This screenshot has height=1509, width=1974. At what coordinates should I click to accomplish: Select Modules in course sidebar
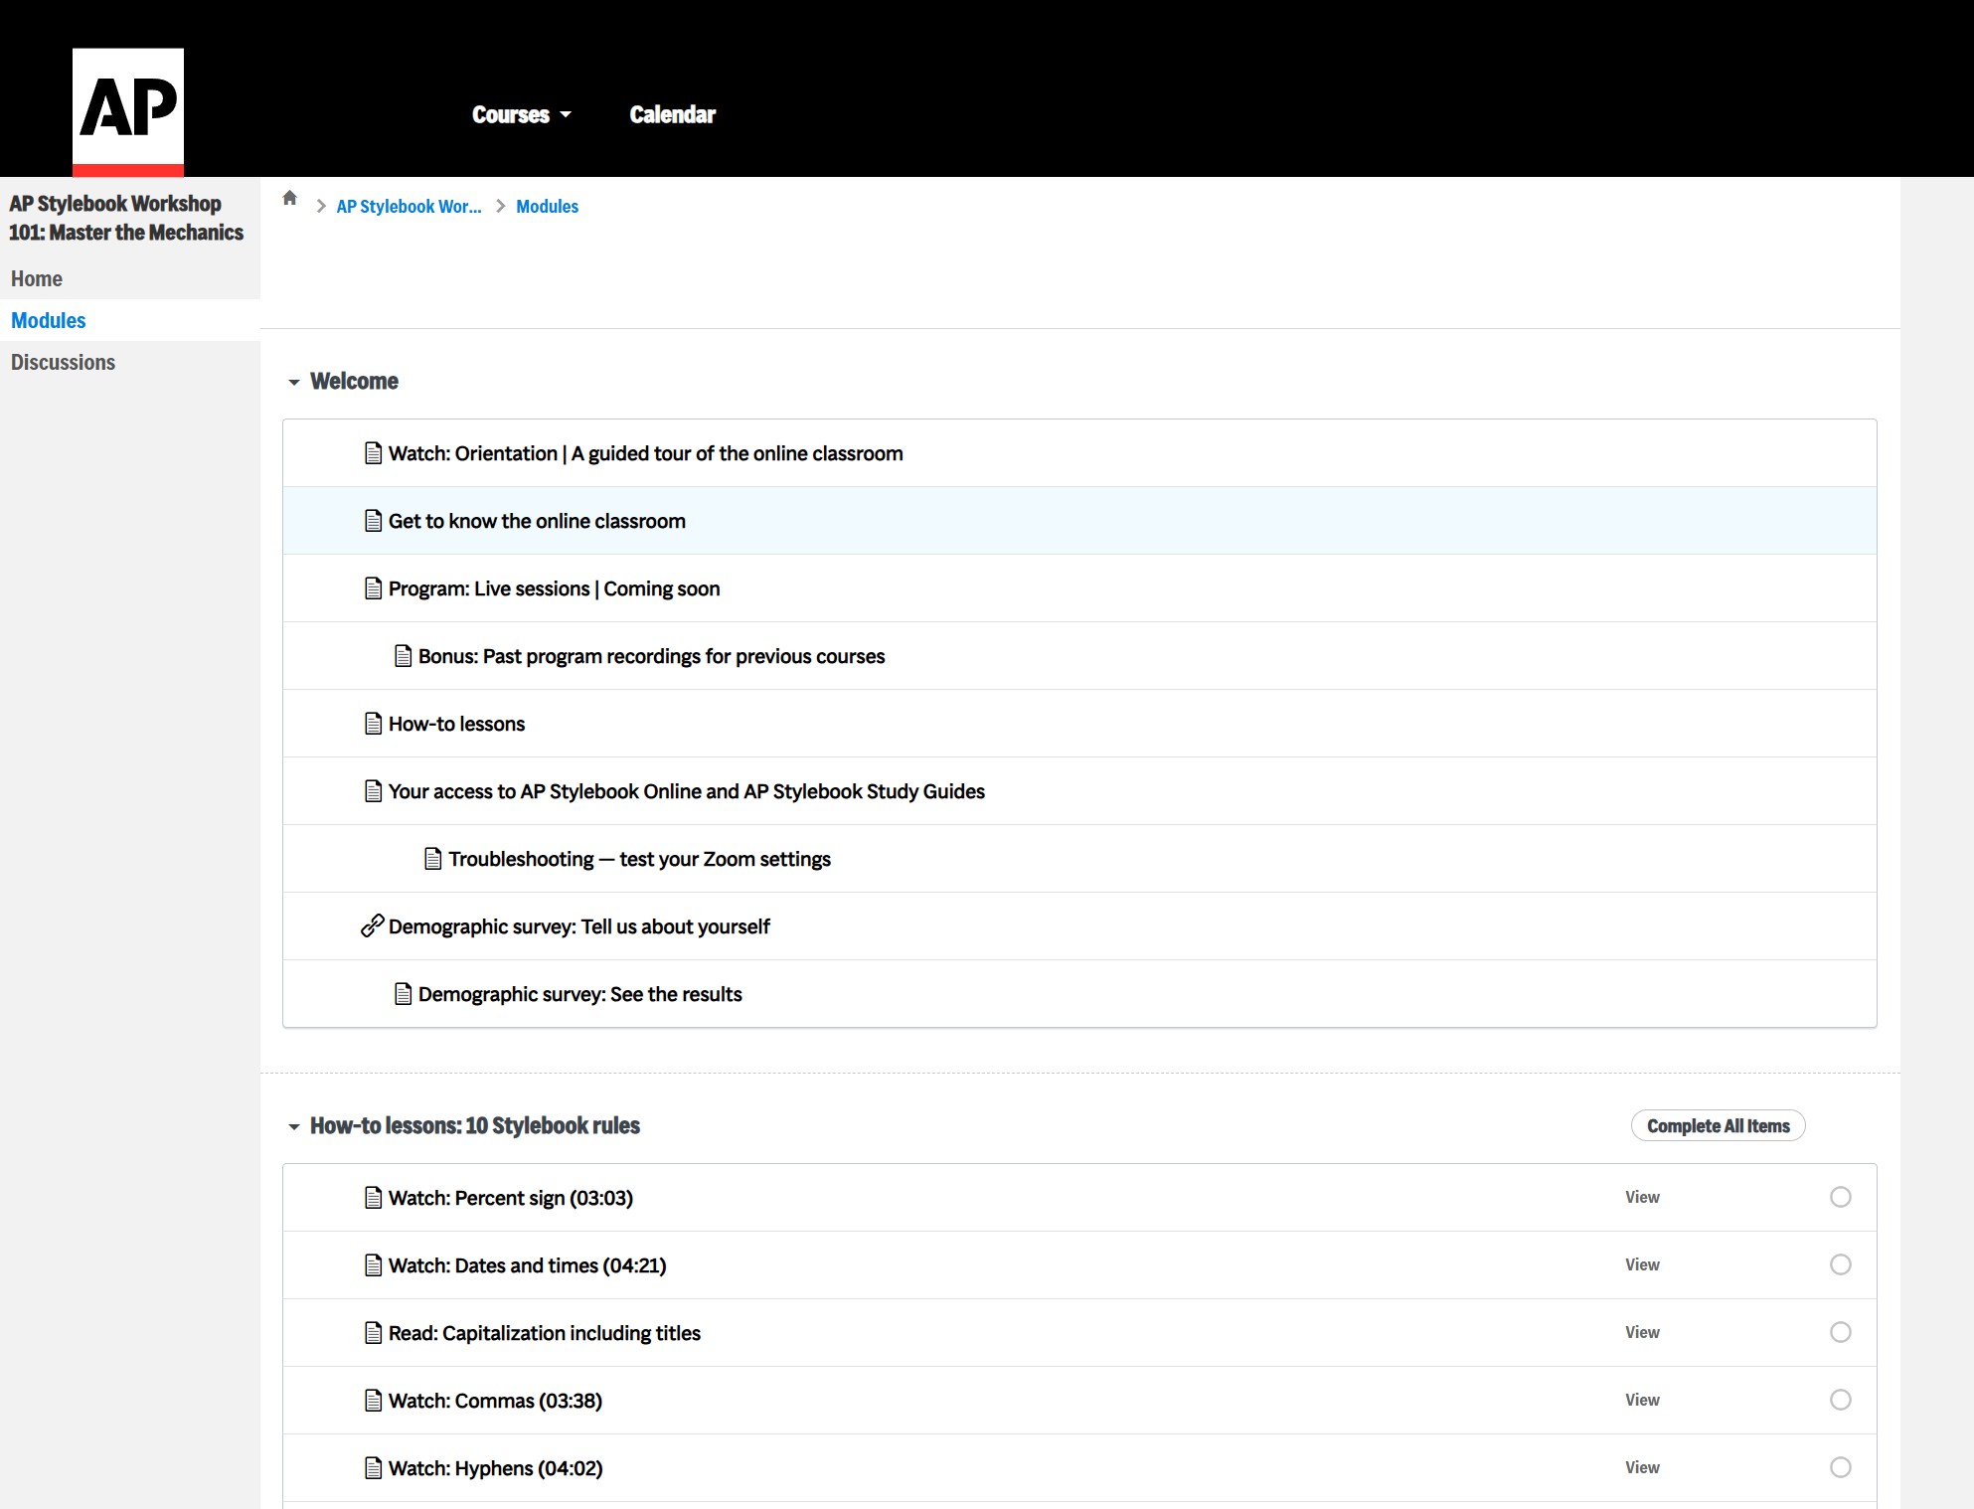pos(49,321)
